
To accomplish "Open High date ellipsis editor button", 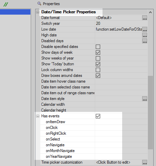I will coord(144,35).
